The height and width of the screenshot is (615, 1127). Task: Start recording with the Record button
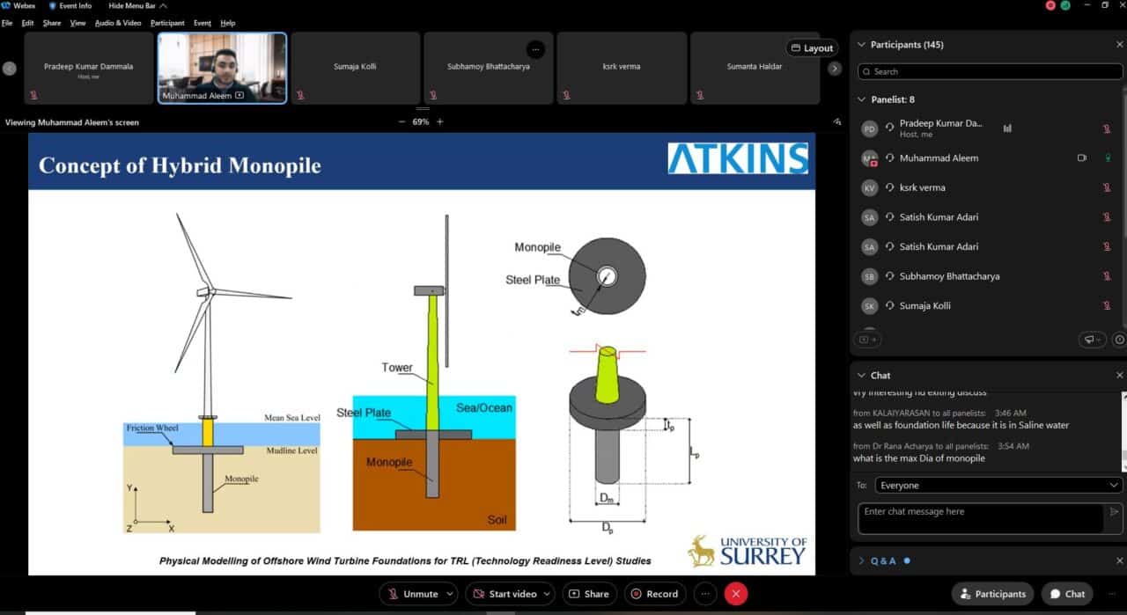point(655,594)
